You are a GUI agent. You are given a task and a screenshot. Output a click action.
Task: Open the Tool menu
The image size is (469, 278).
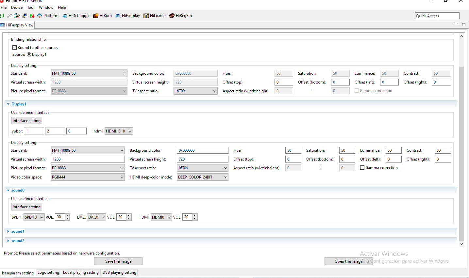coord(31,8)
